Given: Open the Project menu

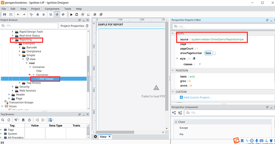Looking at the screenshot, I should click(35, 9).
